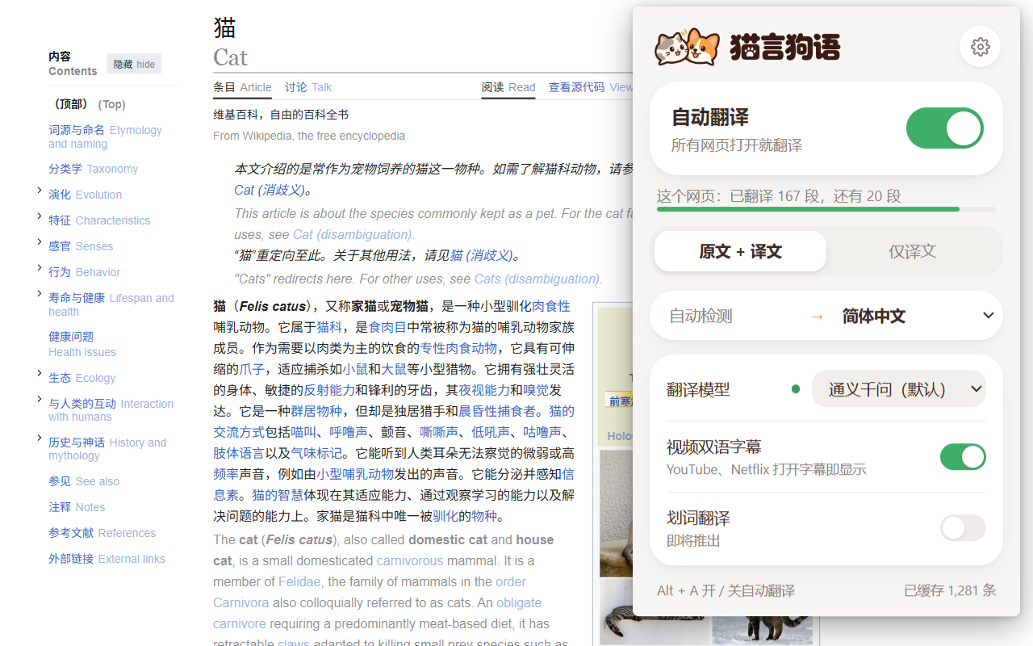Toggle the 自动翻译 auto-translate switch
1033x646 pixels.
tap(944, 128)
